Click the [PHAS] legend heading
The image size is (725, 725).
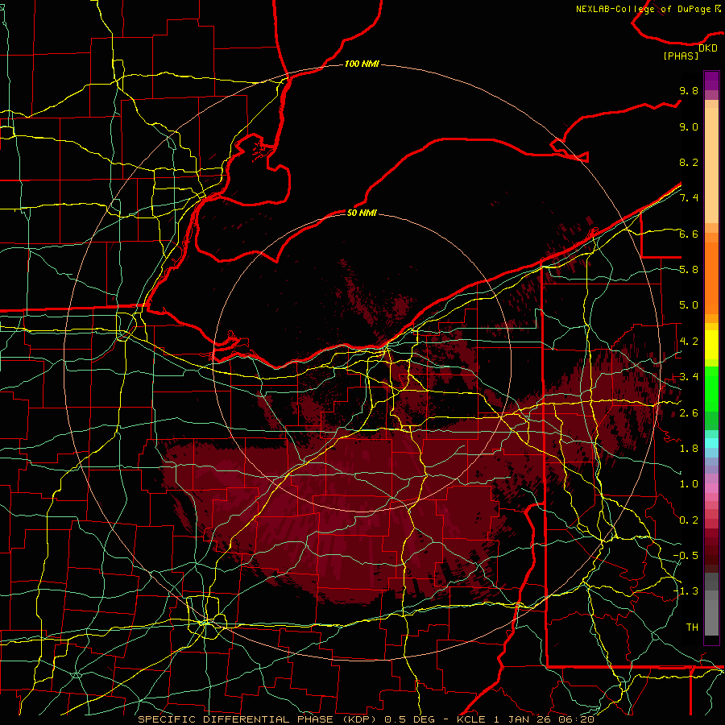(x=681, y=56)
